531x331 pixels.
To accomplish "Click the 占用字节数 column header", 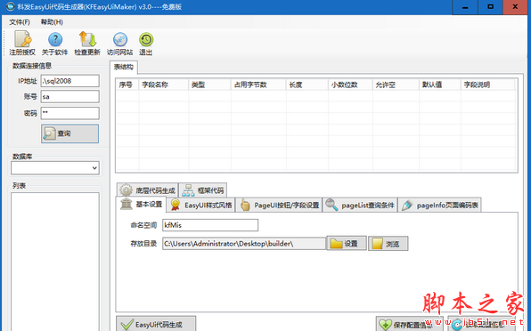I will (x=258, y=85).
